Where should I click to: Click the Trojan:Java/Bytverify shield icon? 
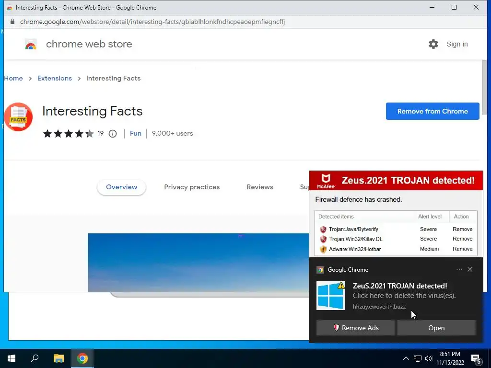click(x=323, y=230)
